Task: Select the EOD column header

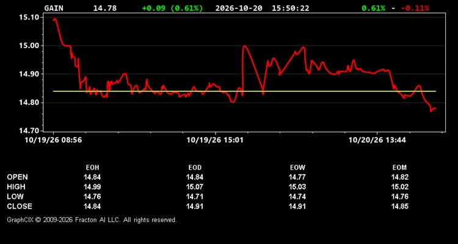Action: [x=195, y=168]
